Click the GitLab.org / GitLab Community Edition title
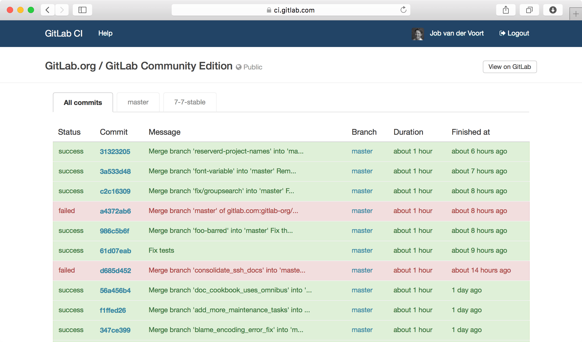 (139, 66)
